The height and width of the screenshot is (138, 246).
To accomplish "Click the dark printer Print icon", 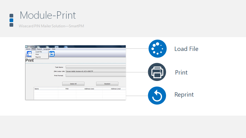I will tap(157, 72).
